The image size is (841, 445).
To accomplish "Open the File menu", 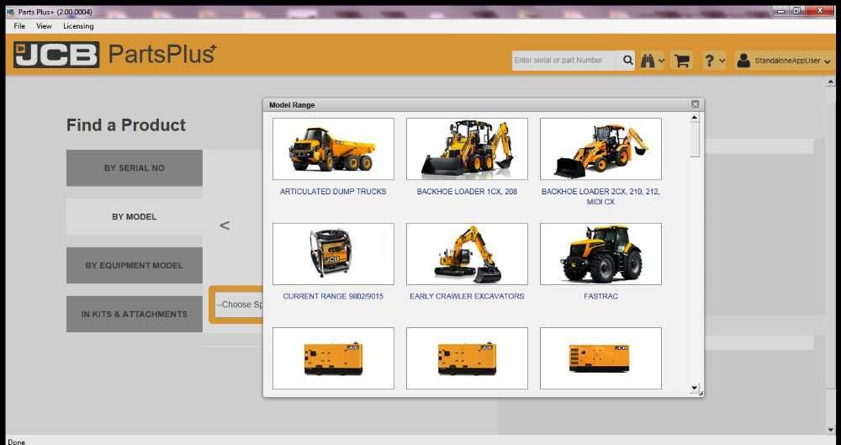I will coord(19,26).
